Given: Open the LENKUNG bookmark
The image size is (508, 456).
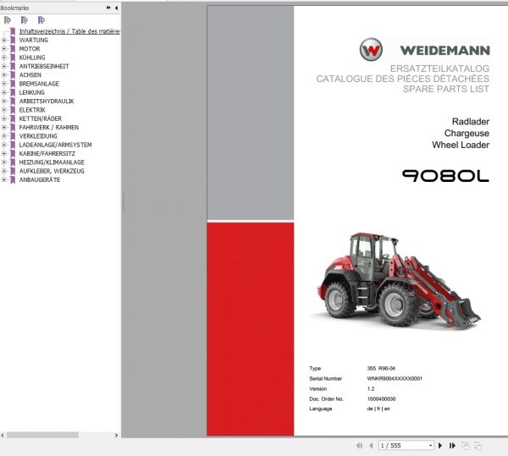Looking at the screenshot, I should pyautogui.click(x=32, y=92).
